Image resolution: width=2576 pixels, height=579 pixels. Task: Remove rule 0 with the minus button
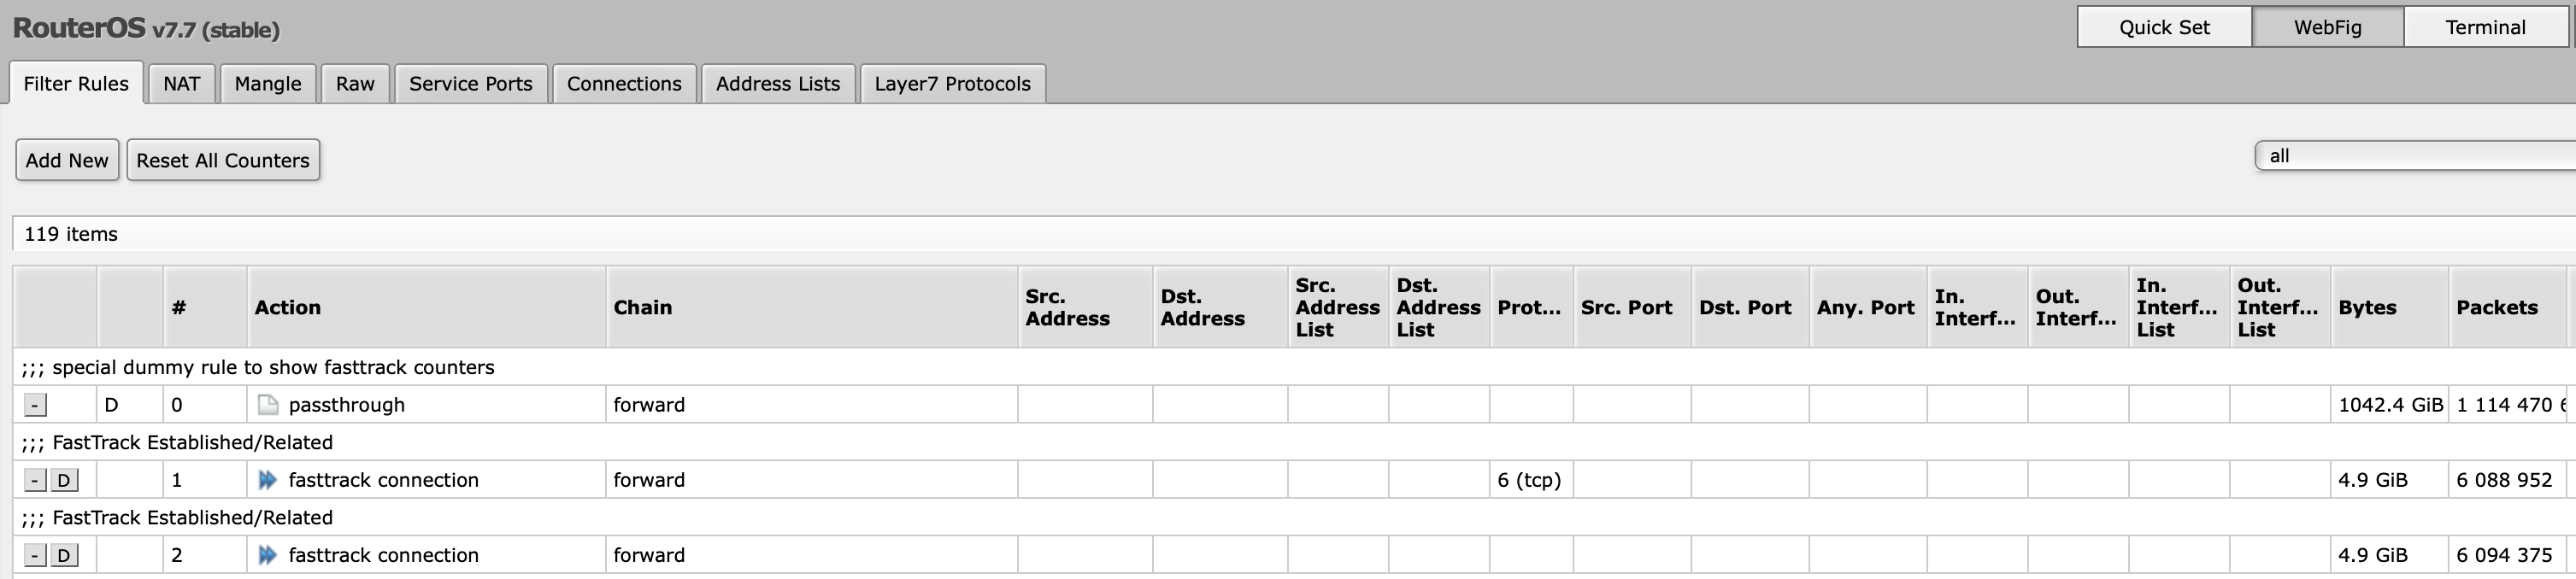(x=35, y=405)
